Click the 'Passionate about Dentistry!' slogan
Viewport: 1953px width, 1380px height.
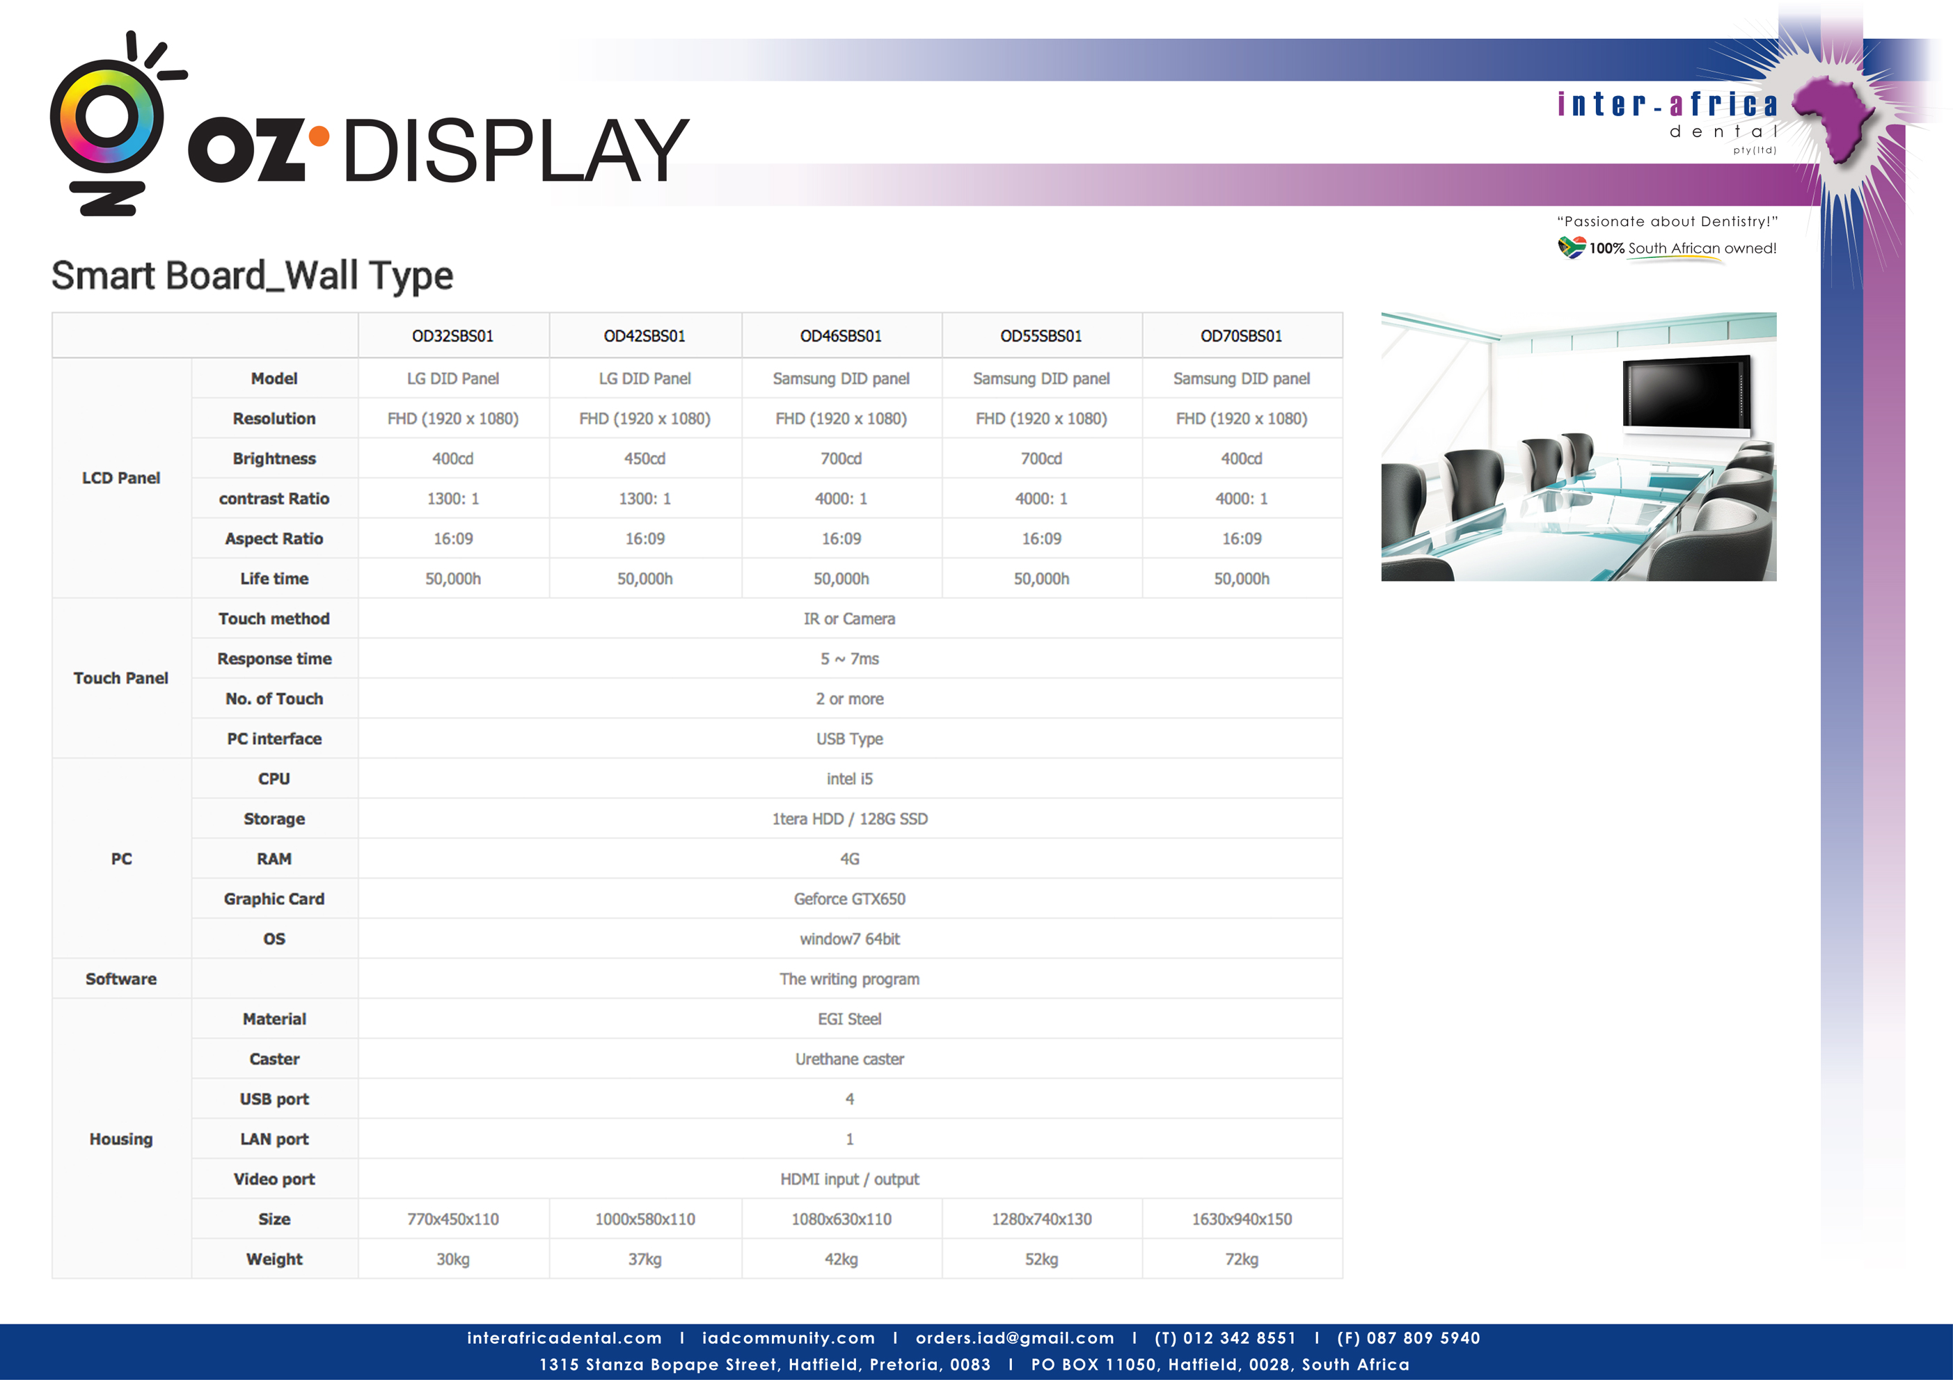1667,221
